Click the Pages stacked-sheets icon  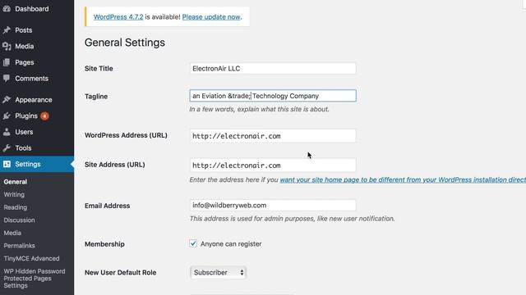tap(7, 62)
